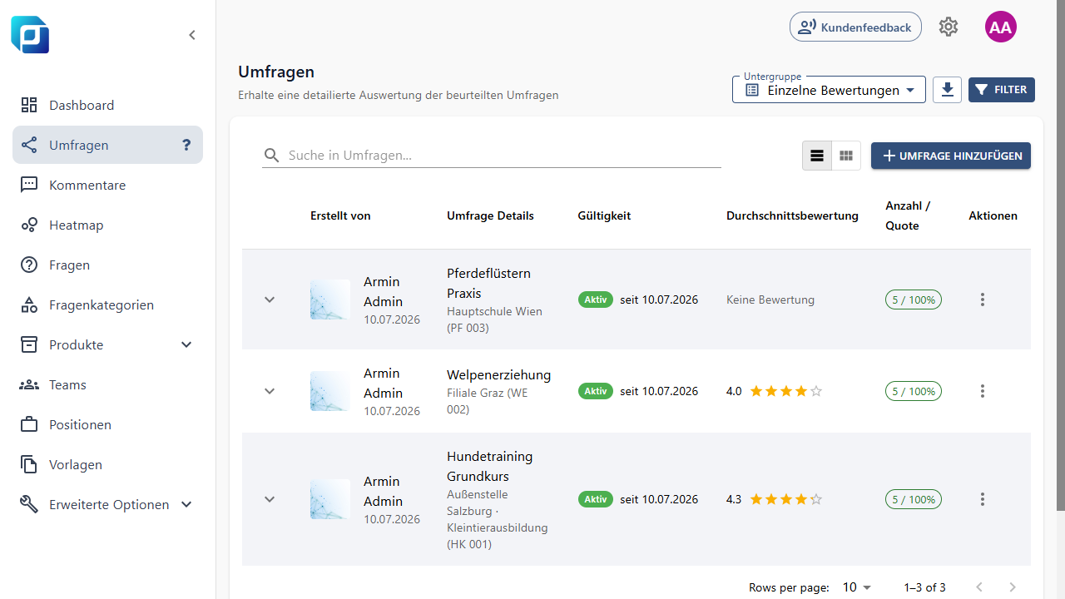
Task: Open settings via the gear icon
Action: pos(949,27)
